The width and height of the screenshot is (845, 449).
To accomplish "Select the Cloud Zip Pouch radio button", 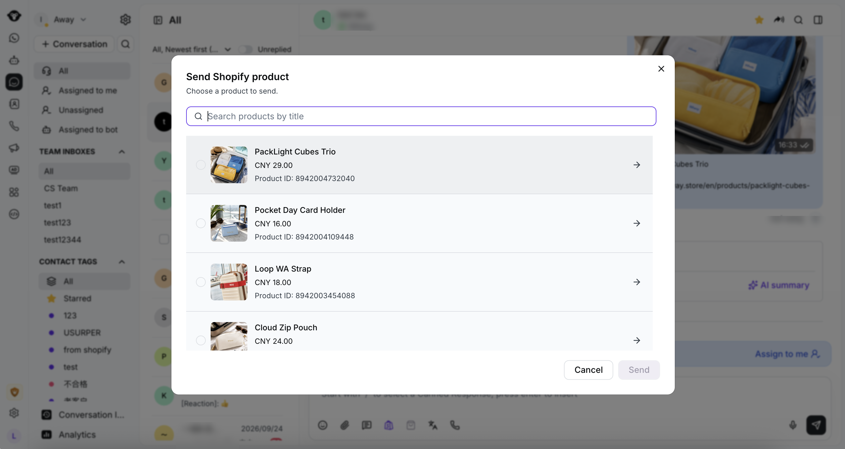I will (x=201, y=340).
